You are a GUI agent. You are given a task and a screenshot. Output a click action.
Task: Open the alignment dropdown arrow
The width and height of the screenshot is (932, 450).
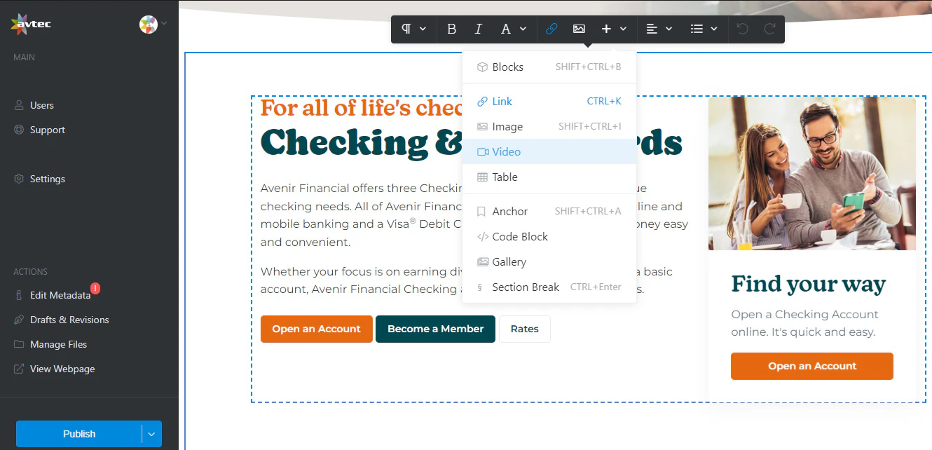(x=669, y=29)
